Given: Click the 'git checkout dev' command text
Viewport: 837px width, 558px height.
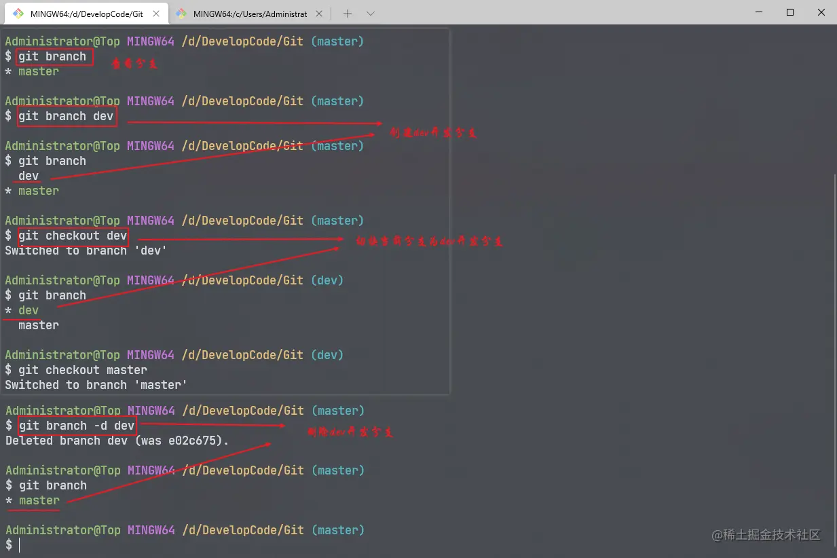Looking at the screenshot, I should coord(73,236).
